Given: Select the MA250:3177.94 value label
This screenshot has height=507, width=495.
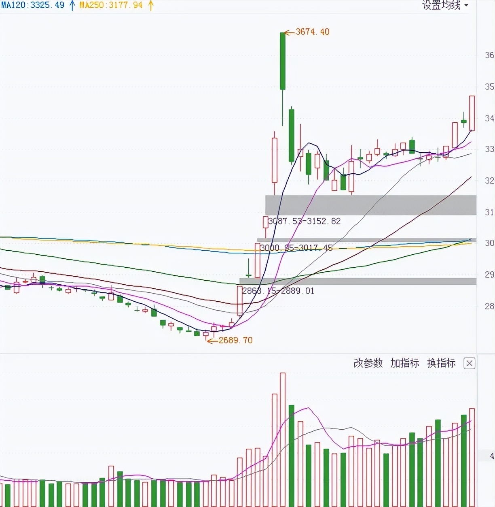Looking at the screenshot, I should pos(111,5).
